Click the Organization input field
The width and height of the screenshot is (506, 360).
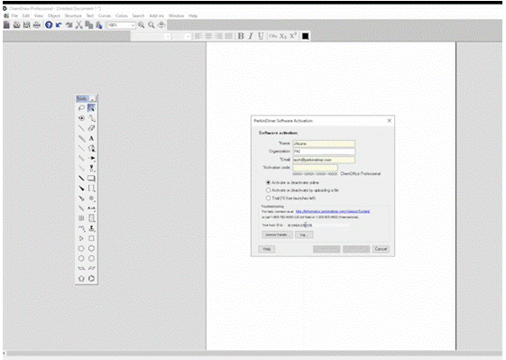324,152
